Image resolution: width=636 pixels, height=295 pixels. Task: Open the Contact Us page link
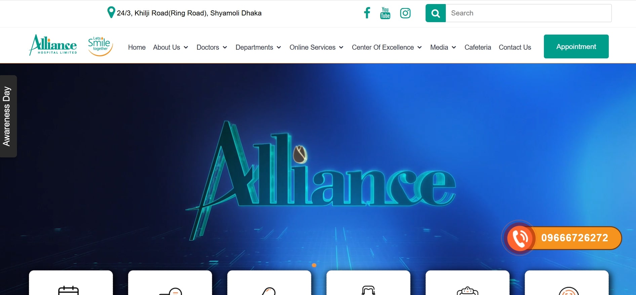pyautogui.click(x=515, y=47)
